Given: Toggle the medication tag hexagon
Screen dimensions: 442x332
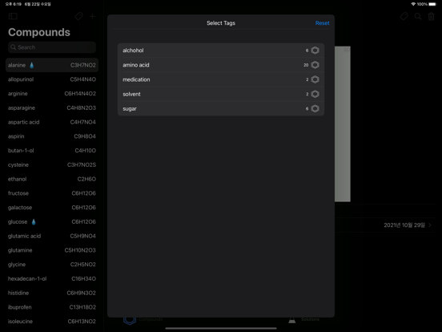Looking at the screenshot, I should [x=315, y=79].
